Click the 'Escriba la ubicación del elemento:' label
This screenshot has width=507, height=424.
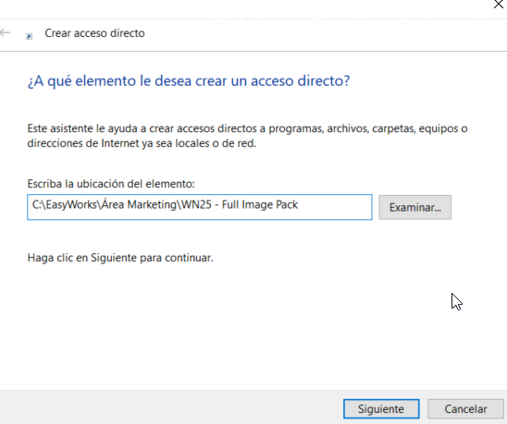coord(111,184)
